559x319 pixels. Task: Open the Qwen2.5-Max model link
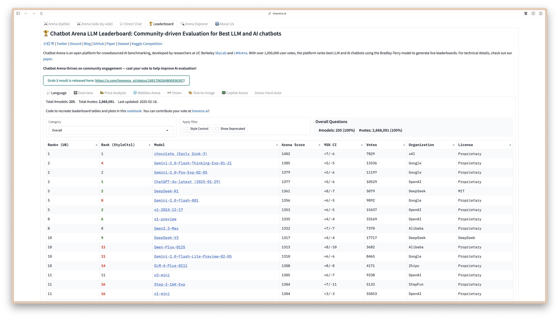166,229
